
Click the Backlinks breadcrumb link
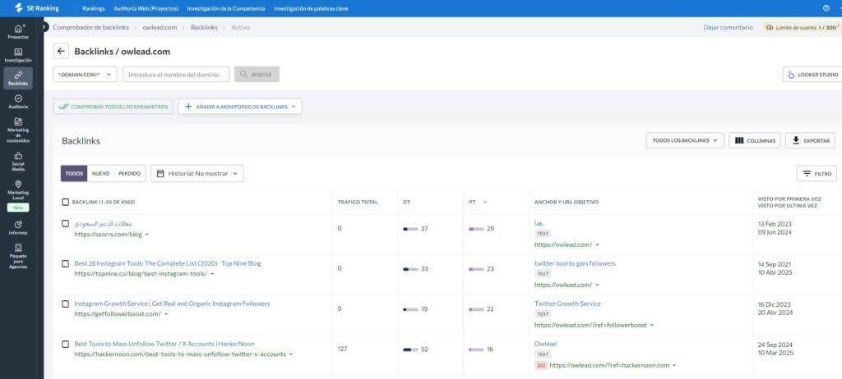(204, 27)
